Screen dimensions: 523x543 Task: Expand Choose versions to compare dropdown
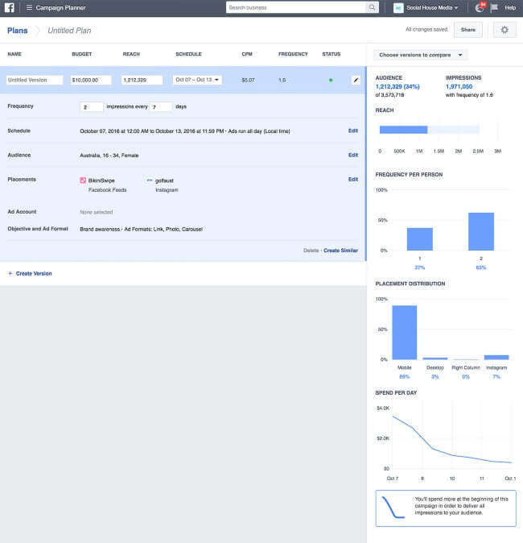(421, 55)
